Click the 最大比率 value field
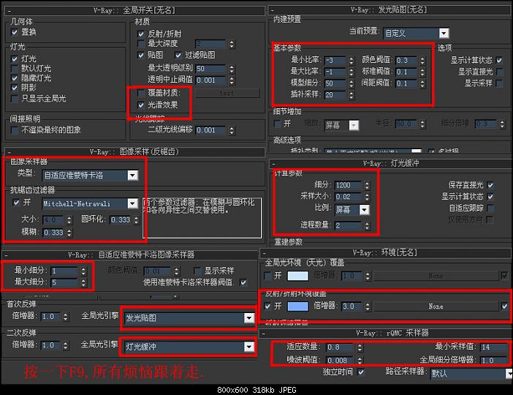This screenshot has width=513, height=395. coord(335,72)
